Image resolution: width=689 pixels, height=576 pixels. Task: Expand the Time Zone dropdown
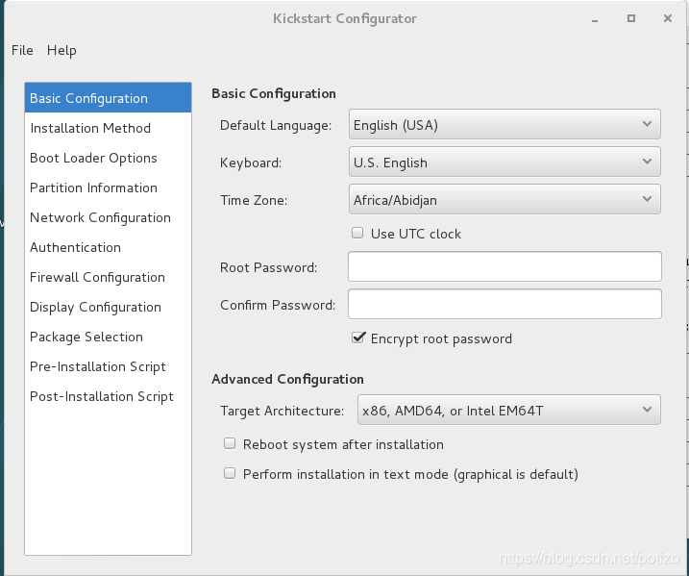[504, 200]
